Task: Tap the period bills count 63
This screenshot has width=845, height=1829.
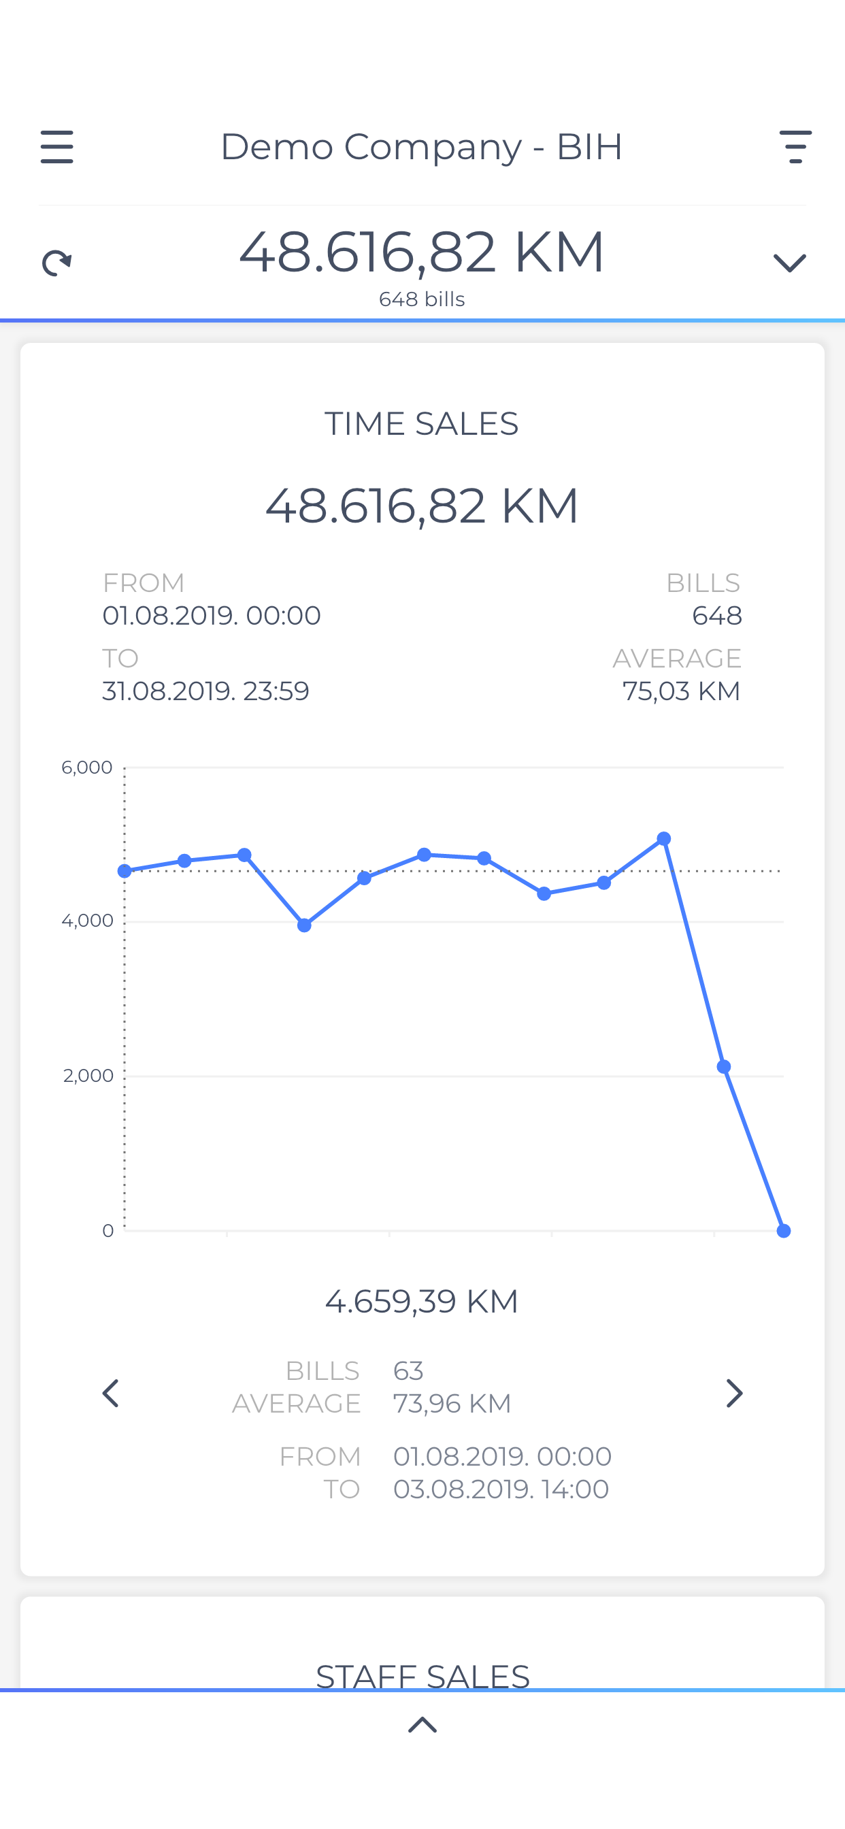Action: [x=408, y=1371]
